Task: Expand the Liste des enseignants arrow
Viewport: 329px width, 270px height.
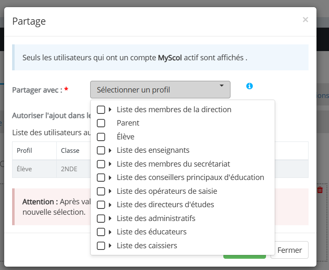Action: point(110,150)
